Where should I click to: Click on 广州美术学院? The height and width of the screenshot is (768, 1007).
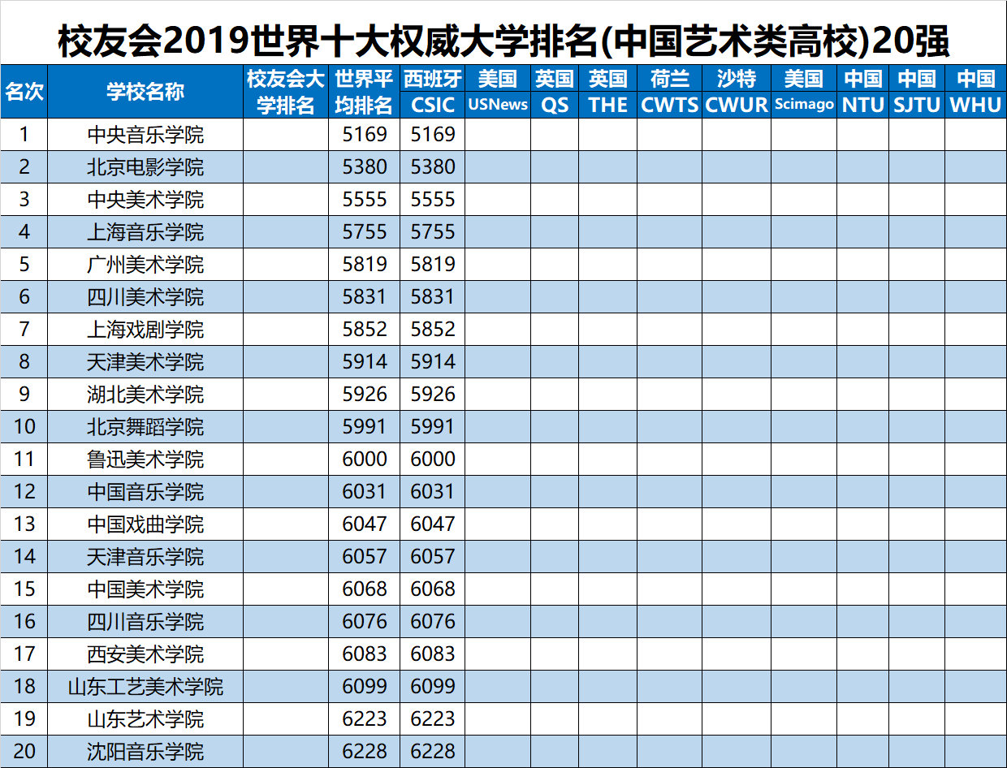[145, 265]
